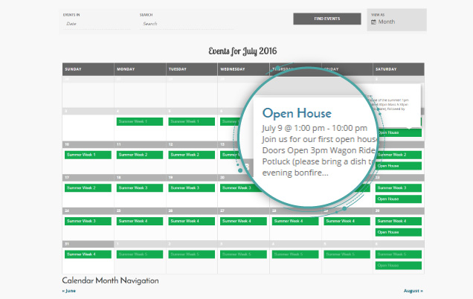Viewport: 473px width, 299px height.
Task: Go to previous month « June
Action: [69, 291]
